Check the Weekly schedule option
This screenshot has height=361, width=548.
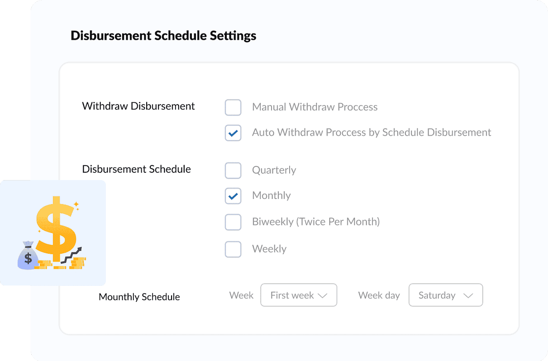click(233, 249)
